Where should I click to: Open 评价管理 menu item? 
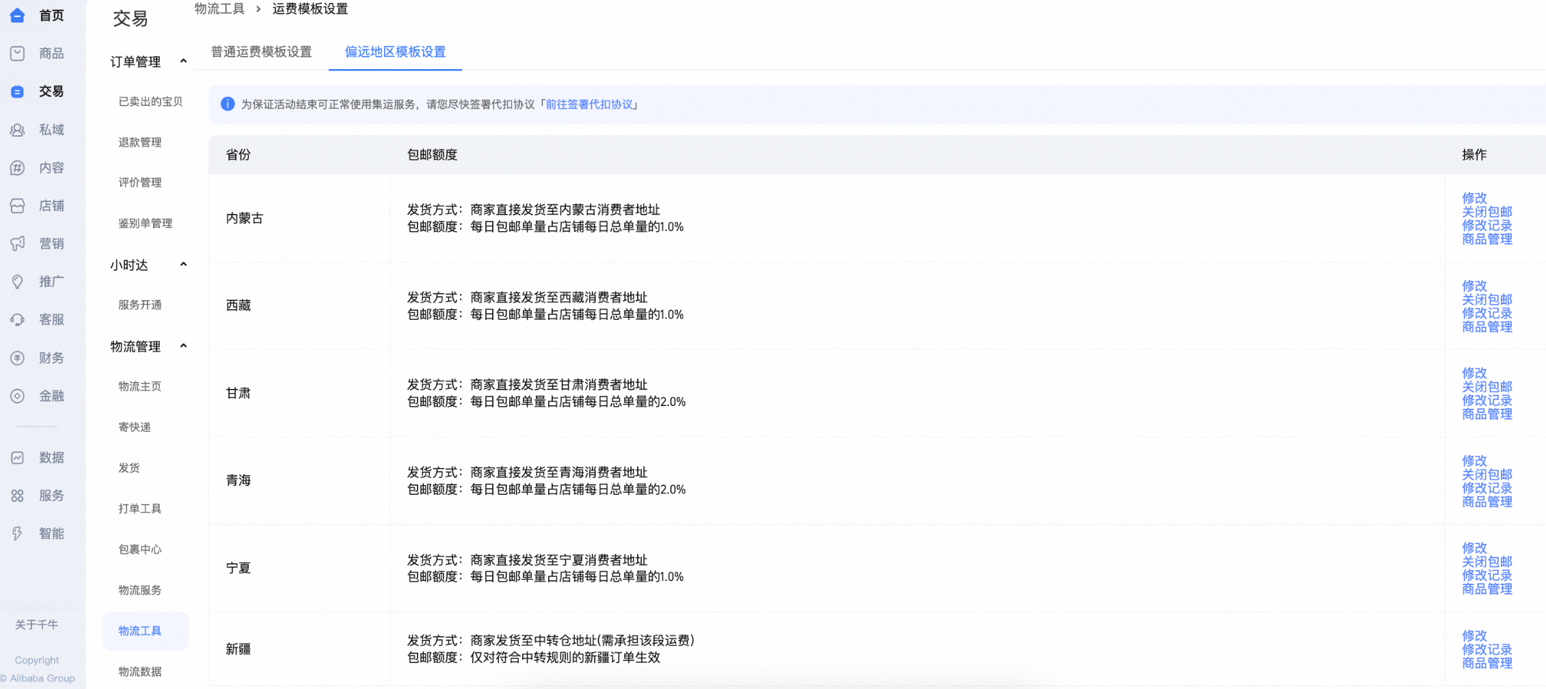[140, 183]
